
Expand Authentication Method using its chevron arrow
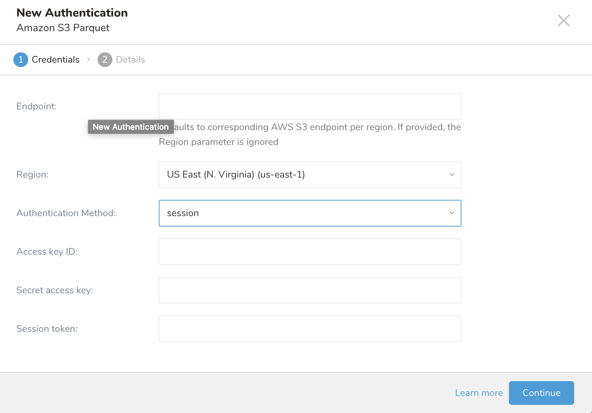tap(451, 213)
